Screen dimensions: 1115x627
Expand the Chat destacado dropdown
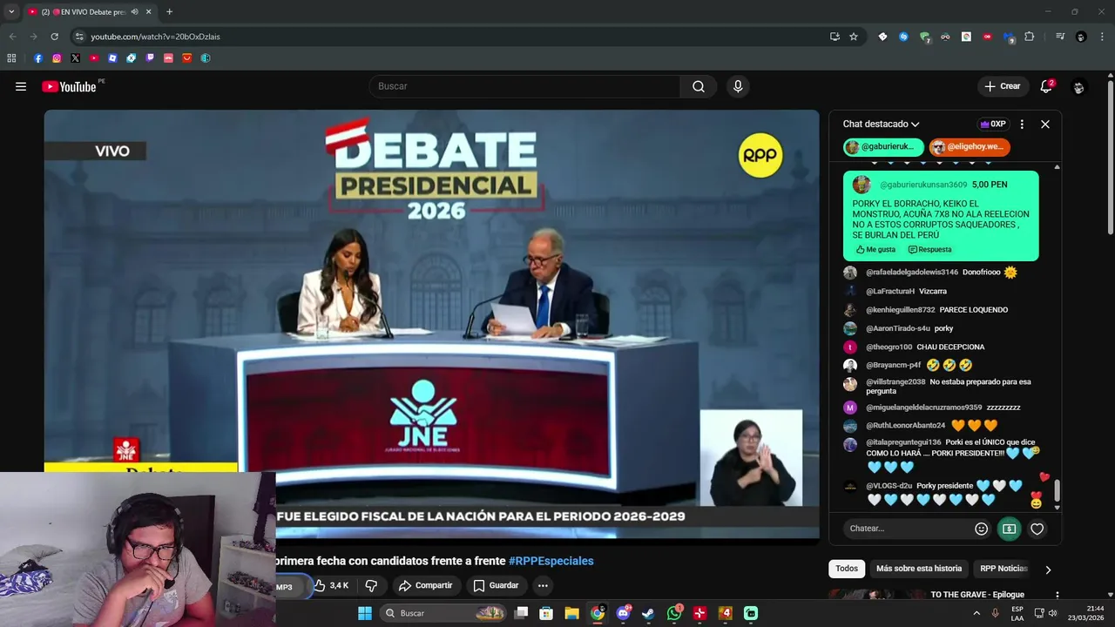(x=882, y=124)
